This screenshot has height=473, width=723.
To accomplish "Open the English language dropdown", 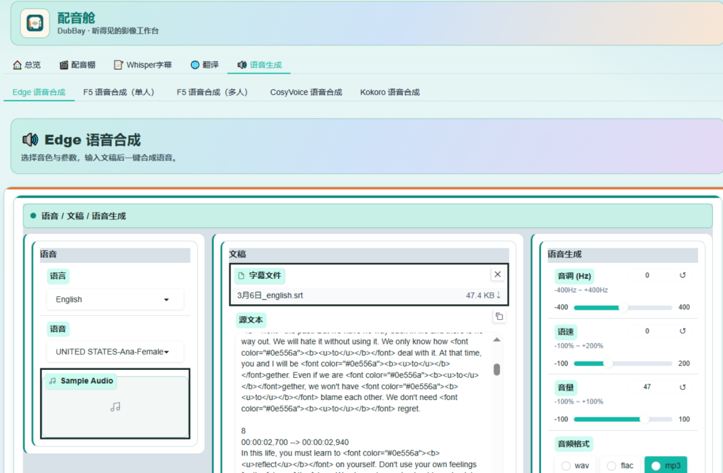I will click(x=115, y=299).
